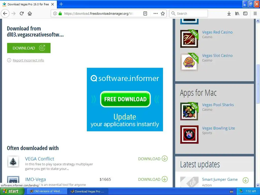This screenshot has width=260, height=195.
Task: Click the Smart Jumper Game thumbnail
Action: (189, 182)
